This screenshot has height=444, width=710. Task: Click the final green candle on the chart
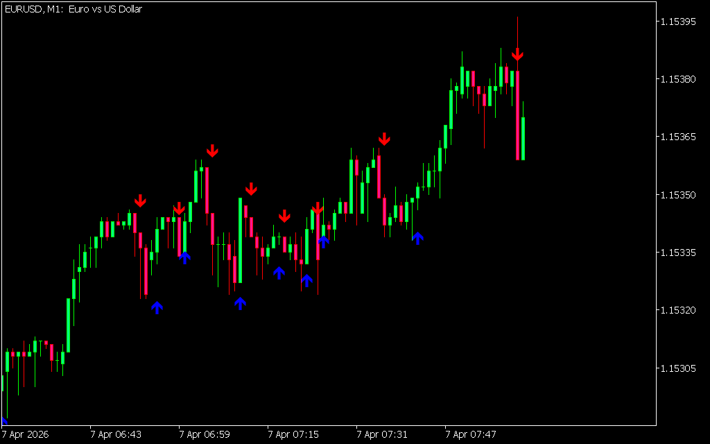[x=523, y=139]
